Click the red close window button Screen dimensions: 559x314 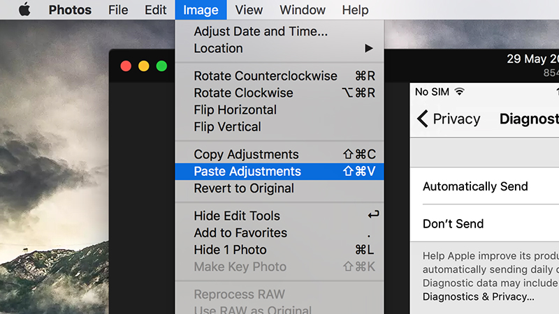pyautogui.click(x=126, y=66)
